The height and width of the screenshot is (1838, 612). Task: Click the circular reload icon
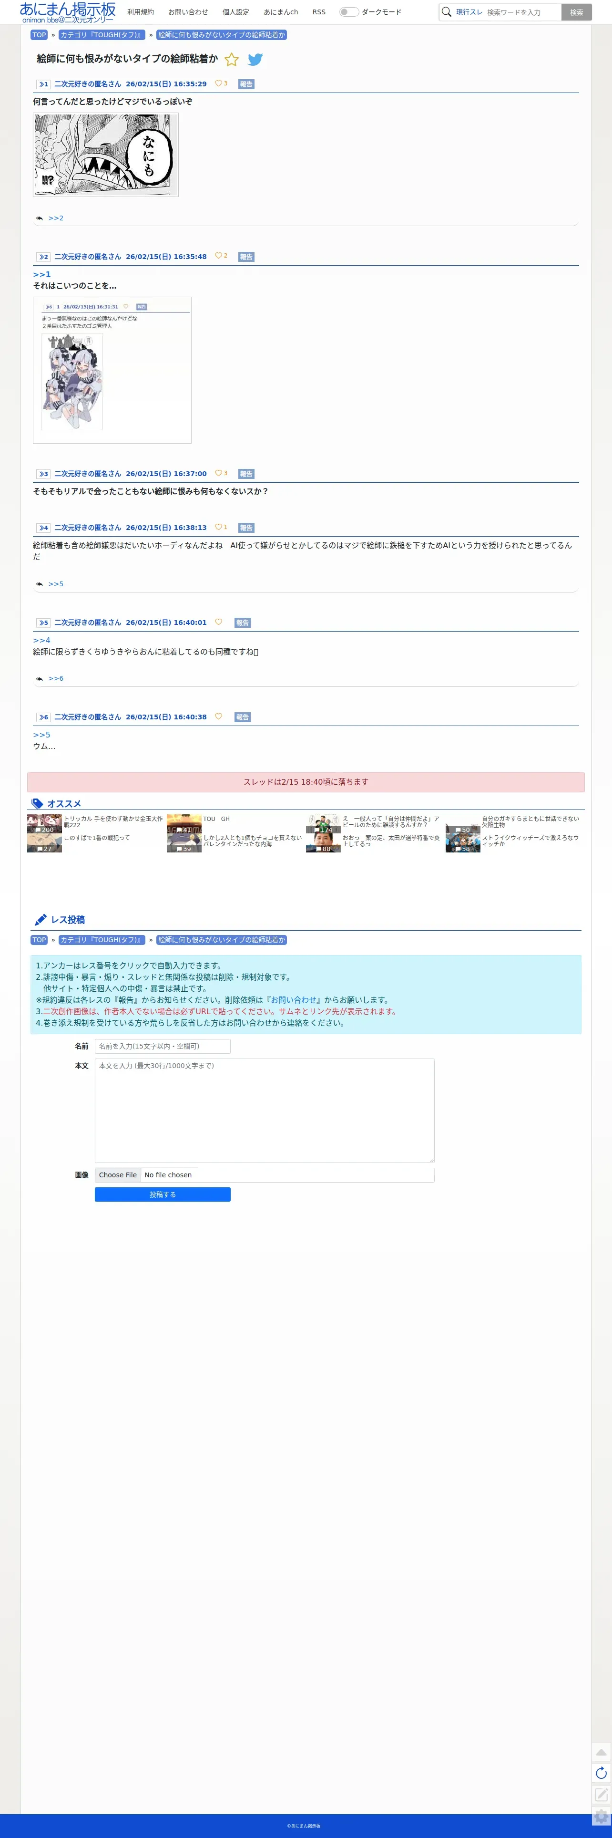pyautogui.click(x=602, y=1773)
